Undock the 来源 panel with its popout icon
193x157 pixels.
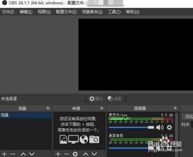click(x=102, y=108)
